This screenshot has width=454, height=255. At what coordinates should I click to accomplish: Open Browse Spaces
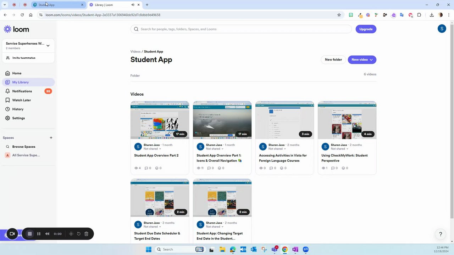23,147
